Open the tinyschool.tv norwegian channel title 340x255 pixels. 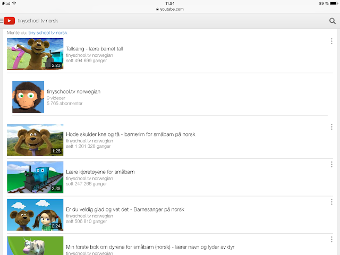[x=73, y=91]
